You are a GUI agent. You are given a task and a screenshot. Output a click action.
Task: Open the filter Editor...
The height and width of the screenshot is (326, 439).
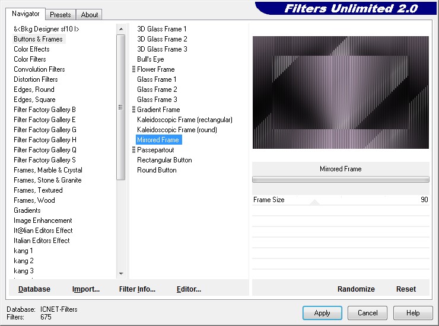pos(189,289)
